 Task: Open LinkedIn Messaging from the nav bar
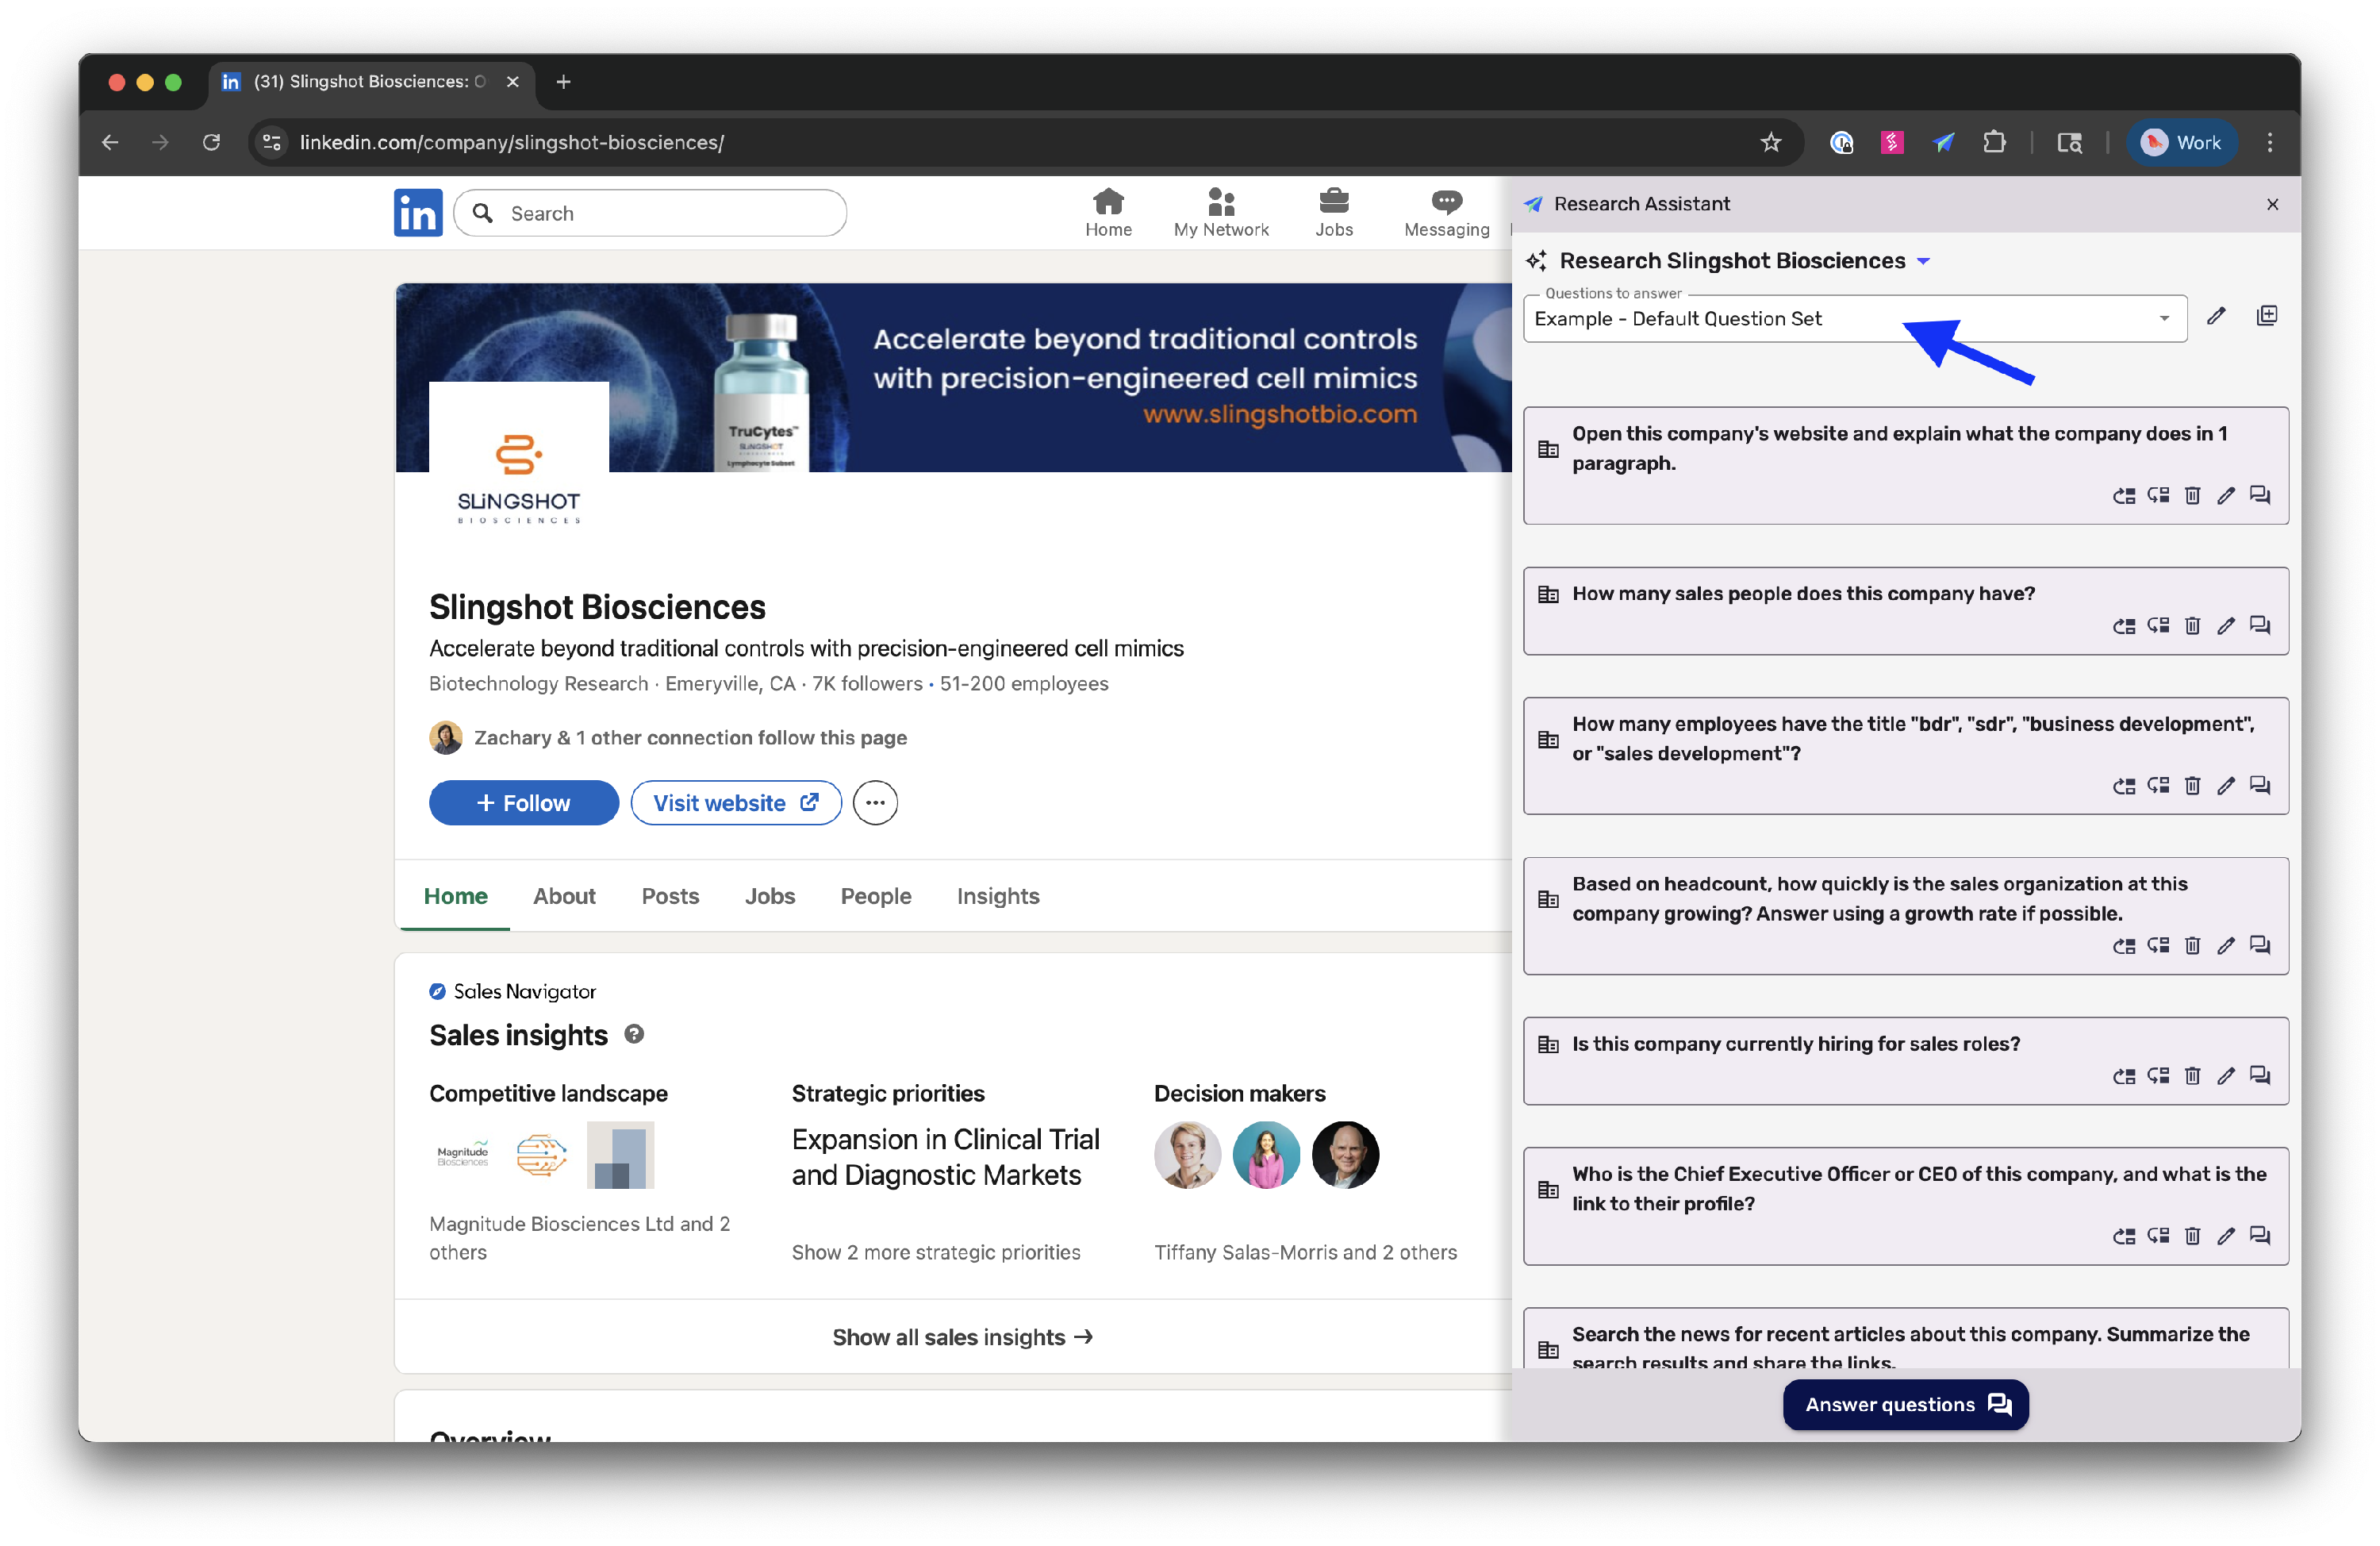click(x=1446, y=213)
